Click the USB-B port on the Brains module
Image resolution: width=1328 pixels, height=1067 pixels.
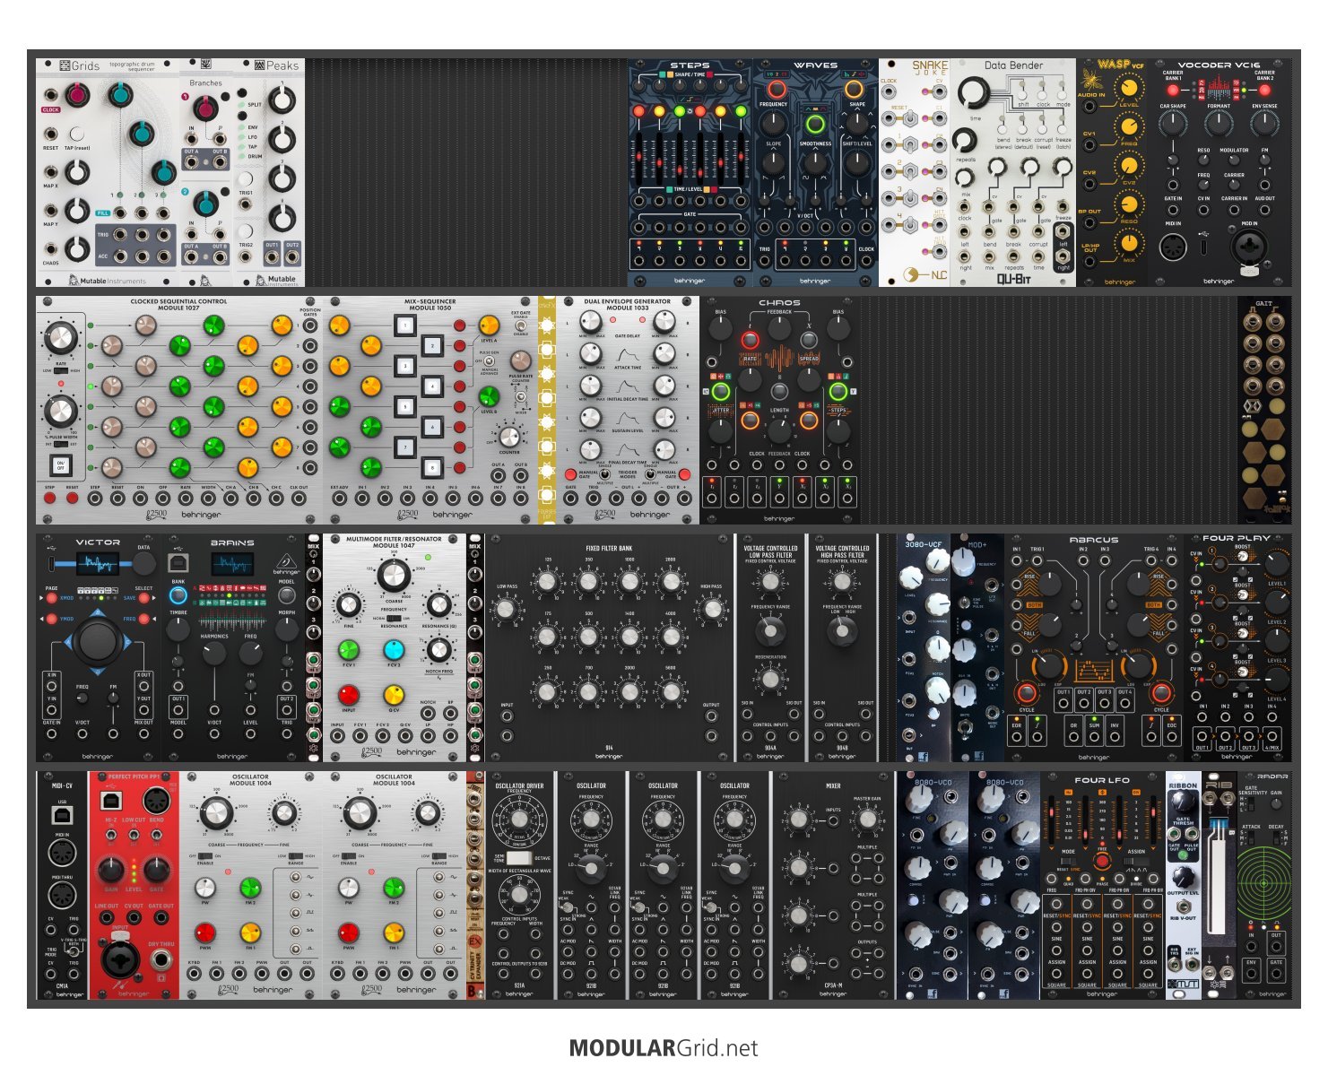178,563
